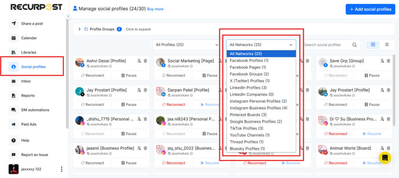This screenshot has height=178, width=399.
Task: Reconnect the Darpan Patel profile
Action: 173,104
